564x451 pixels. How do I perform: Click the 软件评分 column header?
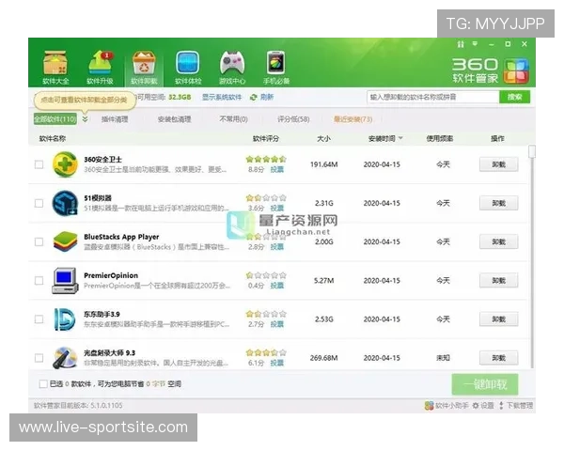[266, 138]
